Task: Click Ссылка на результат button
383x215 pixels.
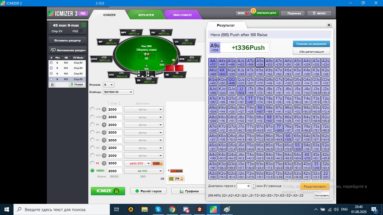Action: click(x=311, y=44)
